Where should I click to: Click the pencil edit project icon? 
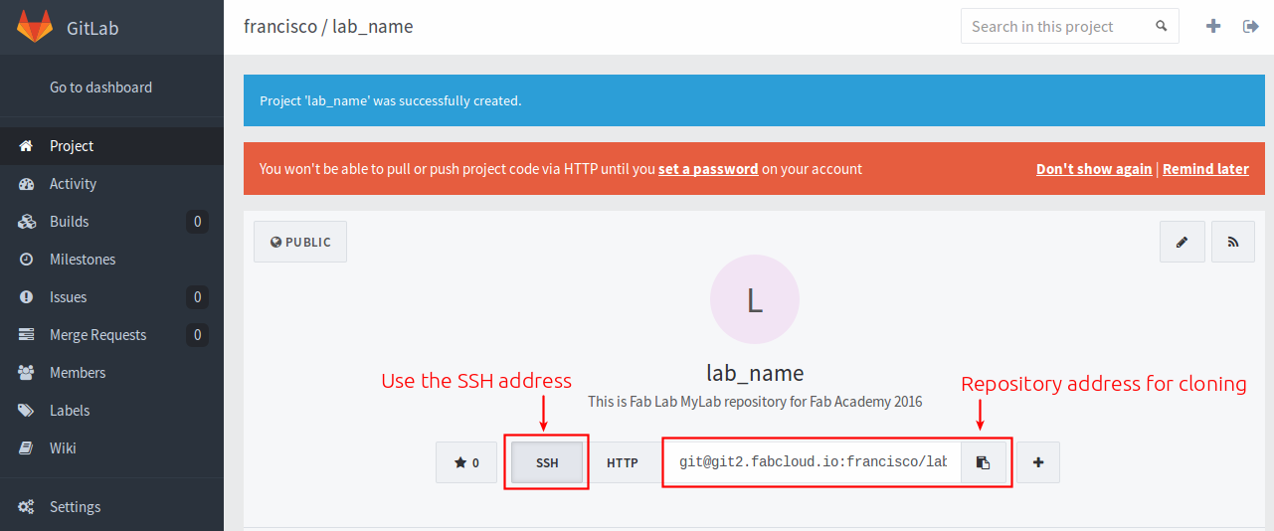pyautogui.click(x=1183, y=242)
